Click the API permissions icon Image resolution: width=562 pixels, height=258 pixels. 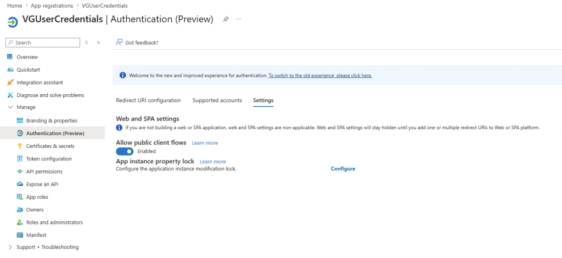[x=20, y=171]
